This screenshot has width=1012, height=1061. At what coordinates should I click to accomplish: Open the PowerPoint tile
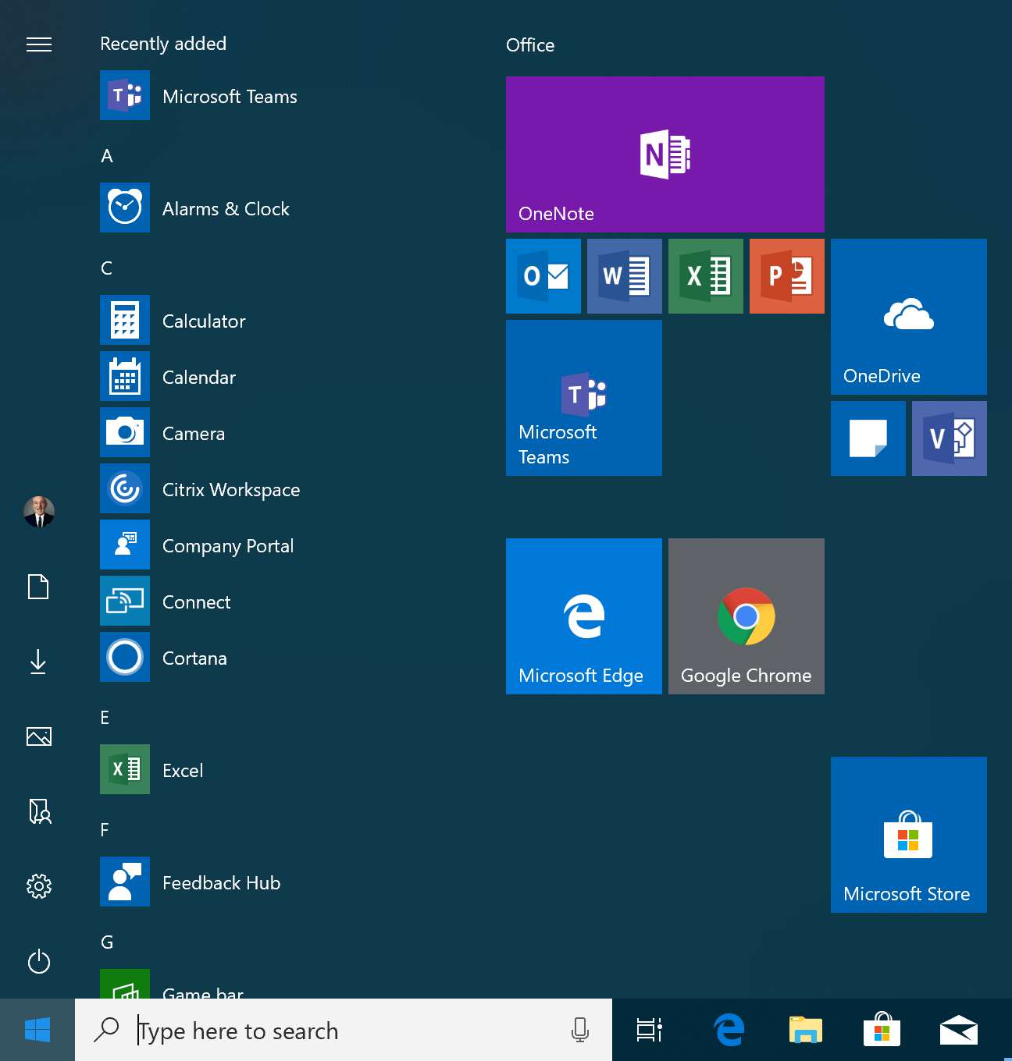coord(787,276)
